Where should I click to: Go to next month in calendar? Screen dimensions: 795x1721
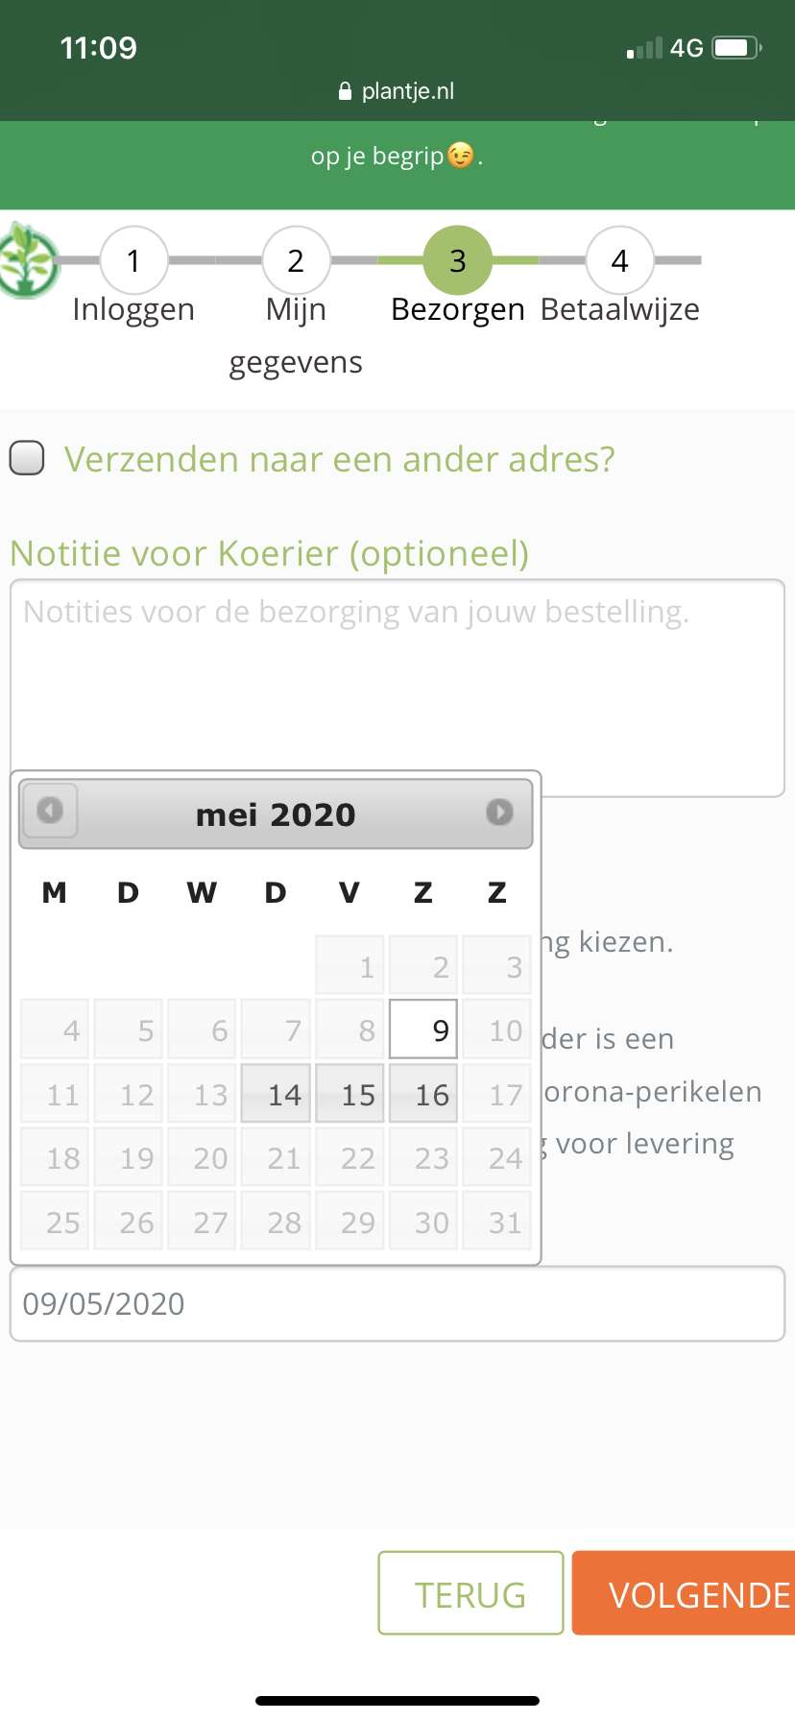click(499, 812)
